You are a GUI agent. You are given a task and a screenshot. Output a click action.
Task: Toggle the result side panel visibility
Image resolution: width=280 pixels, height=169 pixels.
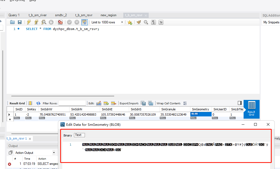240,103
